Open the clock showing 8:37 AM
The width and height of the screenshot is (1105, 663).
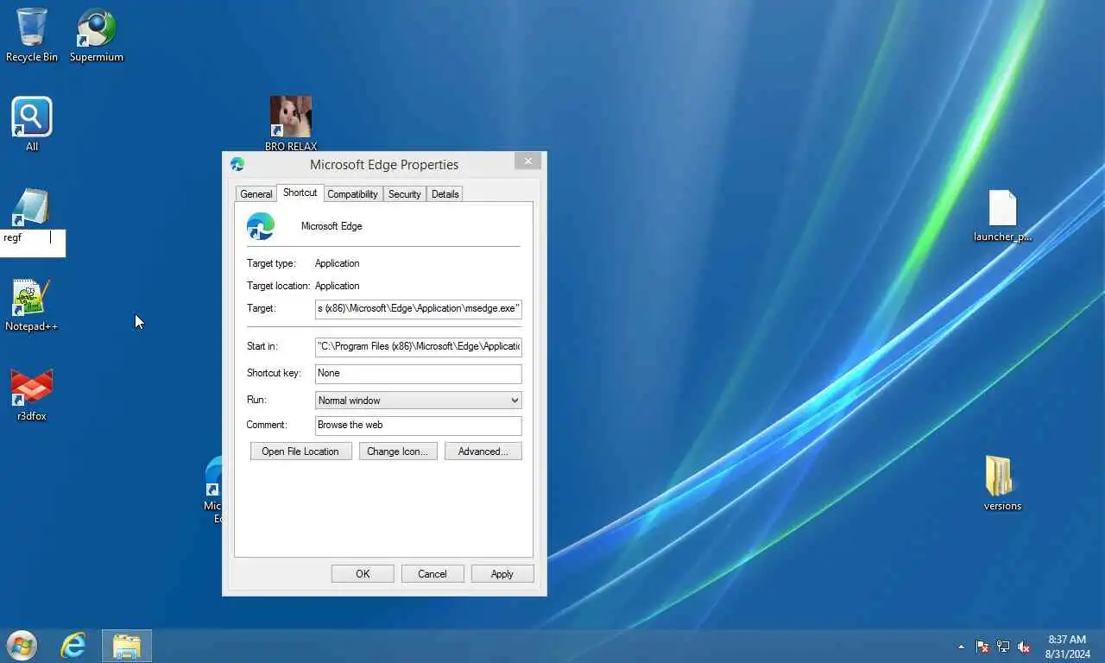point(1067,647)
